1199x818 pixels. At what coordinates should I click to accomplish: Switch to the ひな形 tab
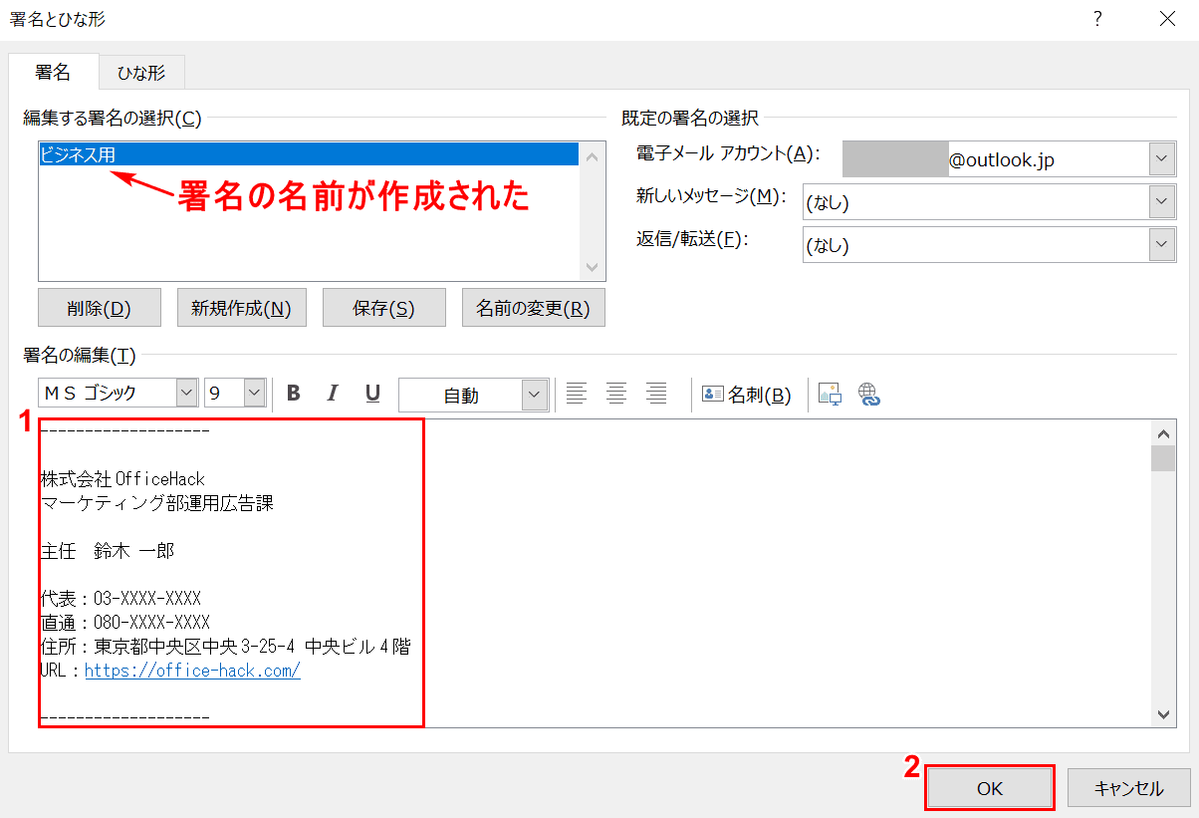pyautogui.click(x=141, y=72)
